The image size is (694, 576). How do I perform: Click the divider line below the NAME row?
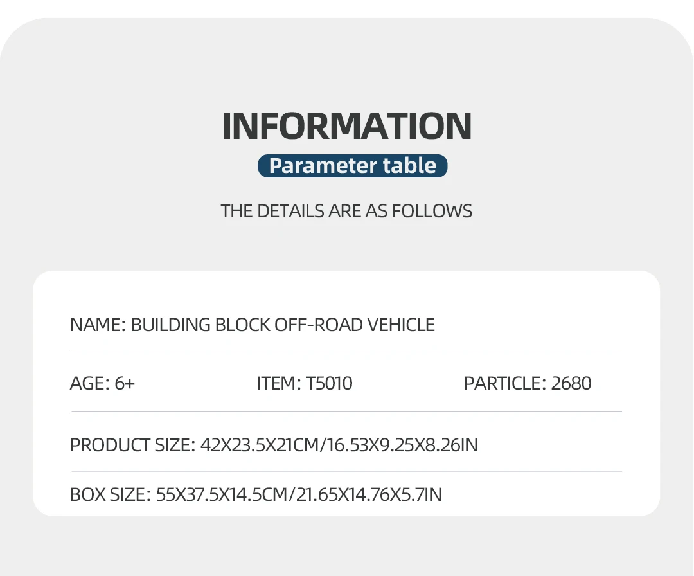pyautogui.click(x=346, y=352)
